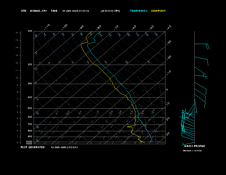Click the 400 pressure level label
Screen dimensions: 226x175
pos(30,97)
